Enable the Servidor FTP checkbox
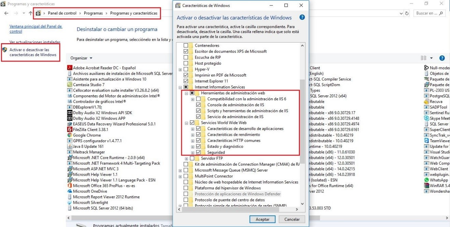 pyautogui.click(x=192, y=158)
